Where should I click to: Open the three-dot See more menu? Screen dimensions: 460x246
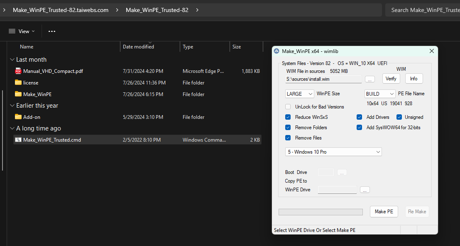52,31
